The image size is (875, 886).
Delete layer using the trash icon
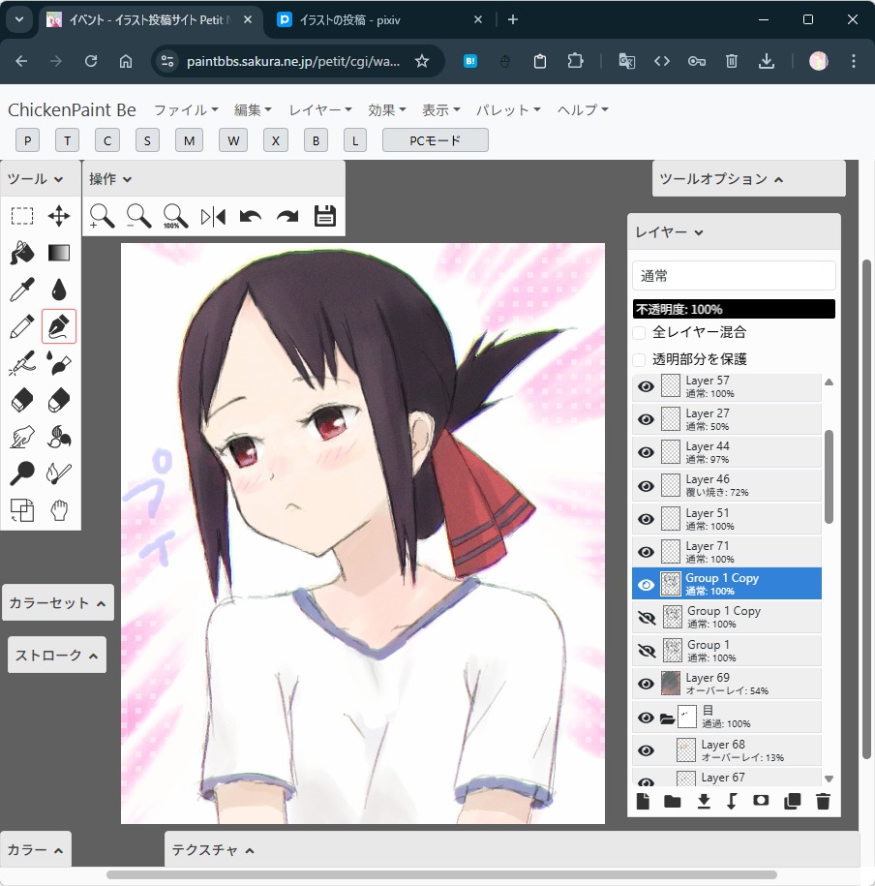[x=823, y=801]
